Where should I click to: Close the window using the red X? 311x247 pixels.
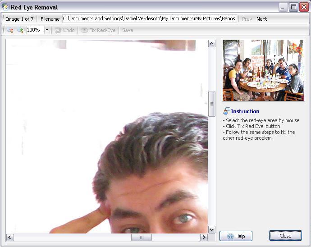[x=304, y=7]
